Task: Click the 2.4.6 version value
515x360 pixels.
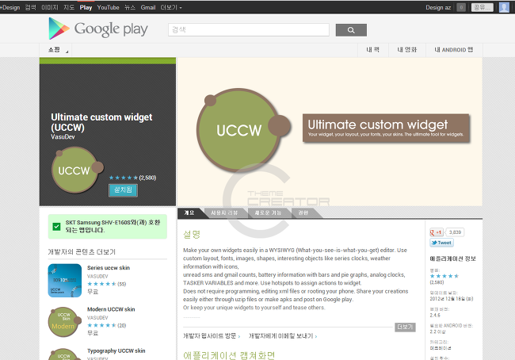Action: [435, 315]
